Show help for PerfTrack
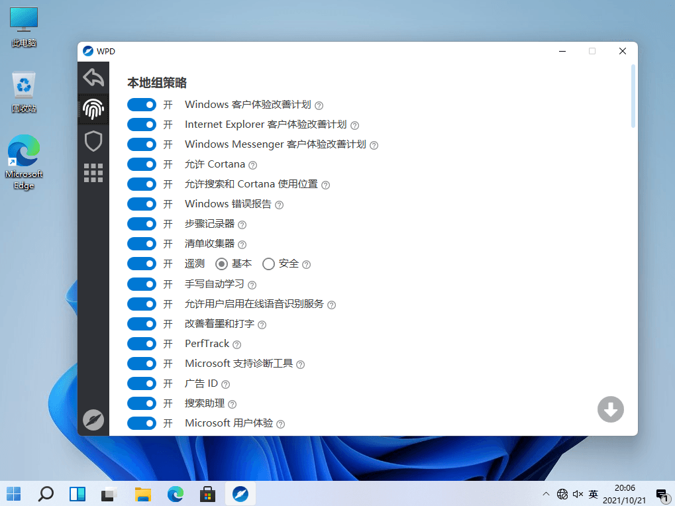 [236, 344]
